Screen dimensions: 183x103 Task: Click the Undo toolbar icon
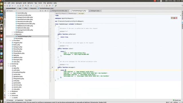[13, 6]
